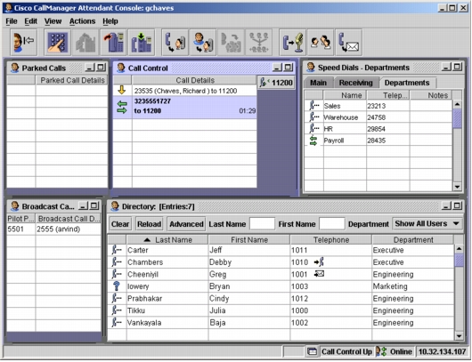Click the hang up phone toolbar icon
Screen dimensions: 472x362
pos(113,43)
